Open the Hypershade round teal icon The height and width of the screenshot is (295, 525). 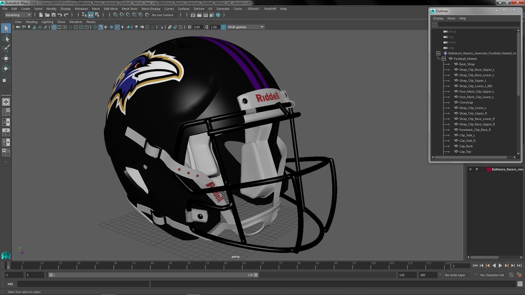(x=218, y=15)
